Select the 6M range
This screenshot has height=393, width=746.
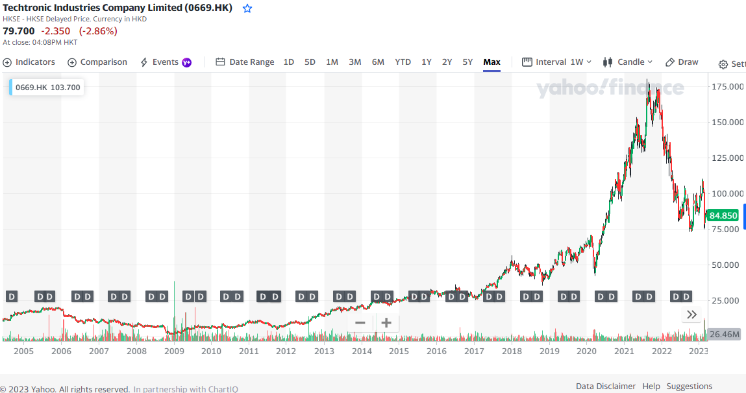379,62
